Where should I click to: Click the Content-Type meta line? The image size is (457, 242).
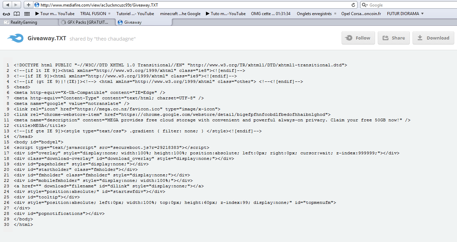[109, 98]
